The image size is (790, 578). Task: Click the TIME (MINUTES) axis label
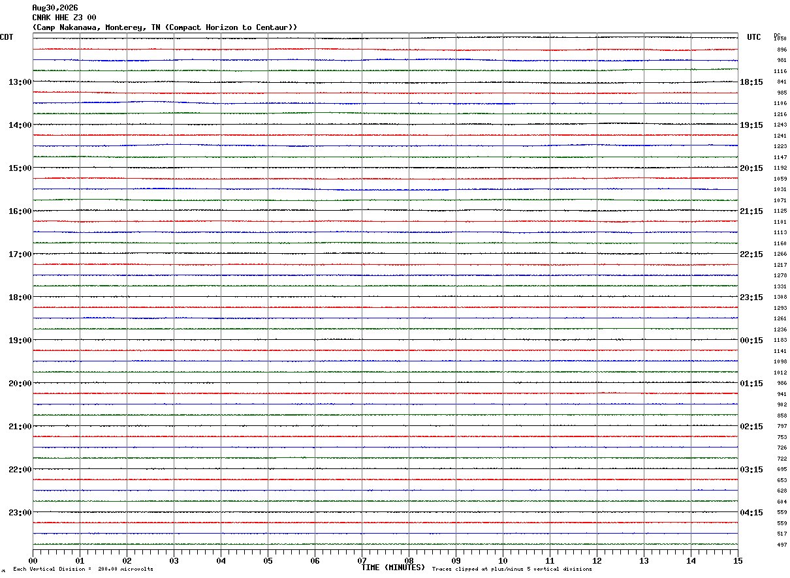(x=393, y=568)
